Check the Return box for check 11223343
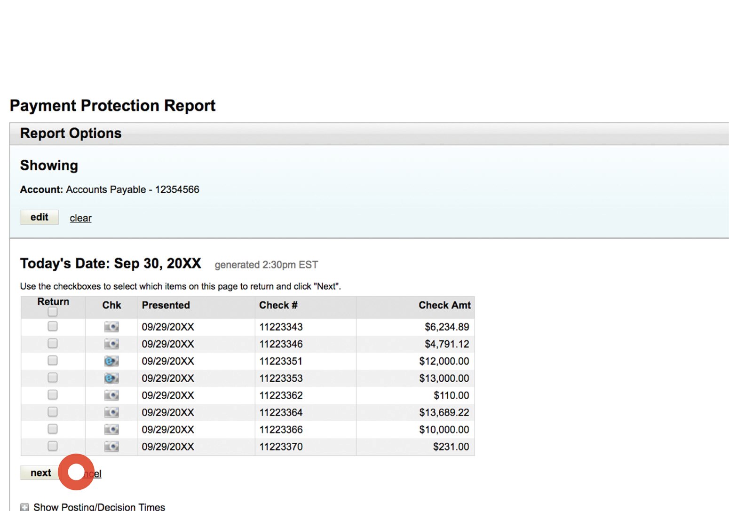The width and height of the screenshot is (729, 511). click(52, 326)
